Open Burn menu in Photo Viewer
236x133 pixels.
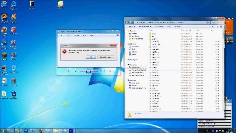pyautogui.click(x=85, y=35)
